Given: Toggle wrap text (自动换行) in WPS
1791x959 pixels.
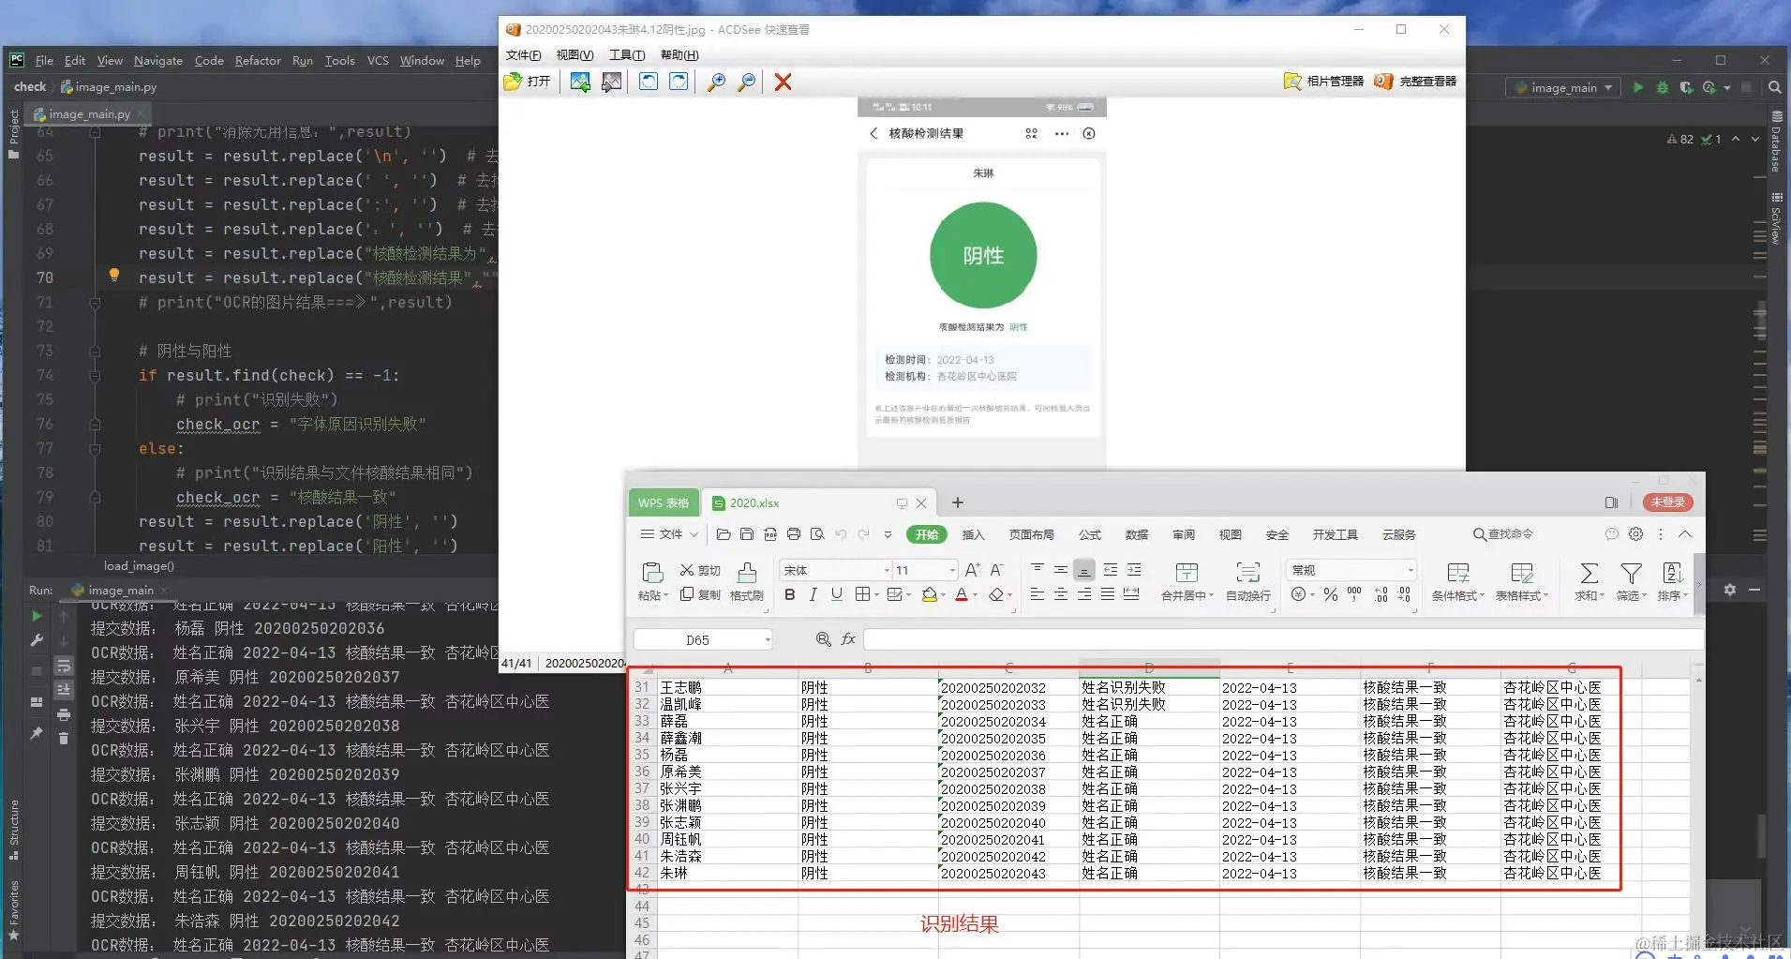Looking at the screenshot, I should [x=1248, y=581].
